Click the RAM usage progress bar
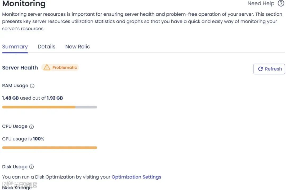 50,107
